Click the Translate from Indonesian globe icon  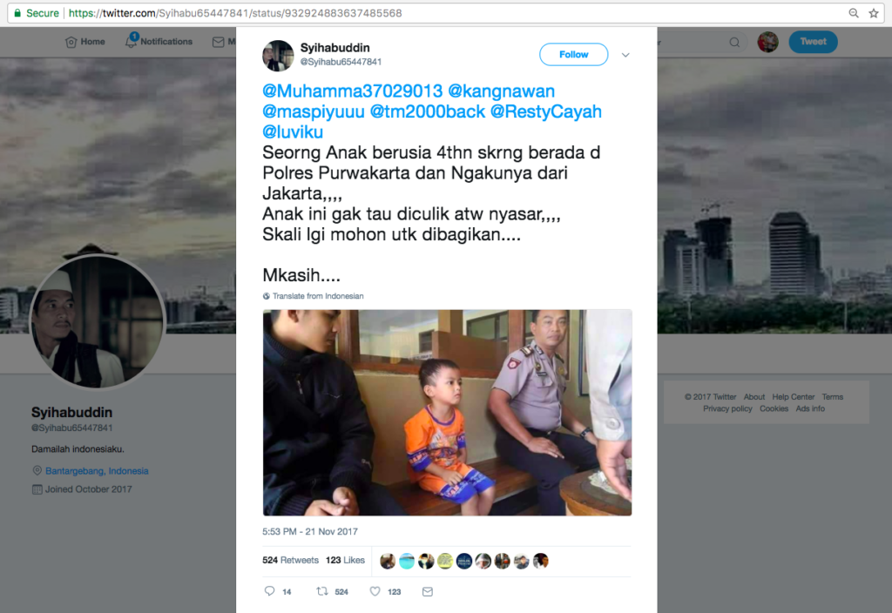[x=266, y=296]
